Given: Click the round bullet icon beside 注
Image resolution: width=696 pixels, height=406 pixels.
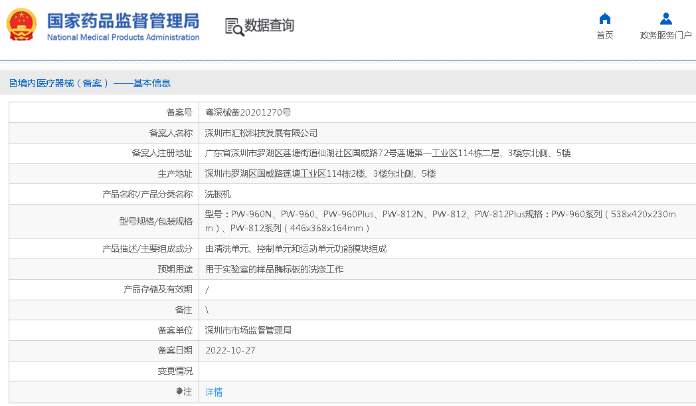Looking at the screenshot, I should click(179, 392).
